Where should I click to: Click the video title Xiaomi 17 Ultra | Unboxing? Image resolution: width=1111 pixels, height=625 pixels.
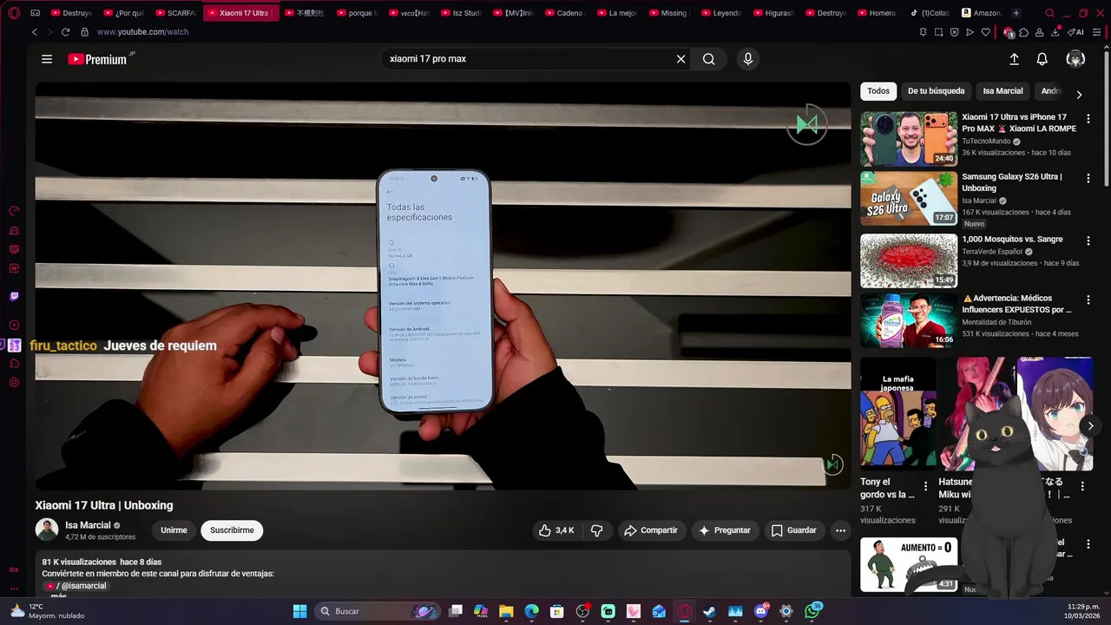tap(104, 505)
